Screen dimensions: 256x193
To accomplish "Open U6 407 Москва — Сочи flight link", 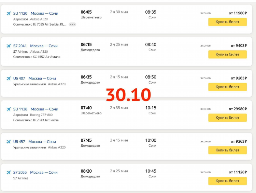I will pos(34,78).
